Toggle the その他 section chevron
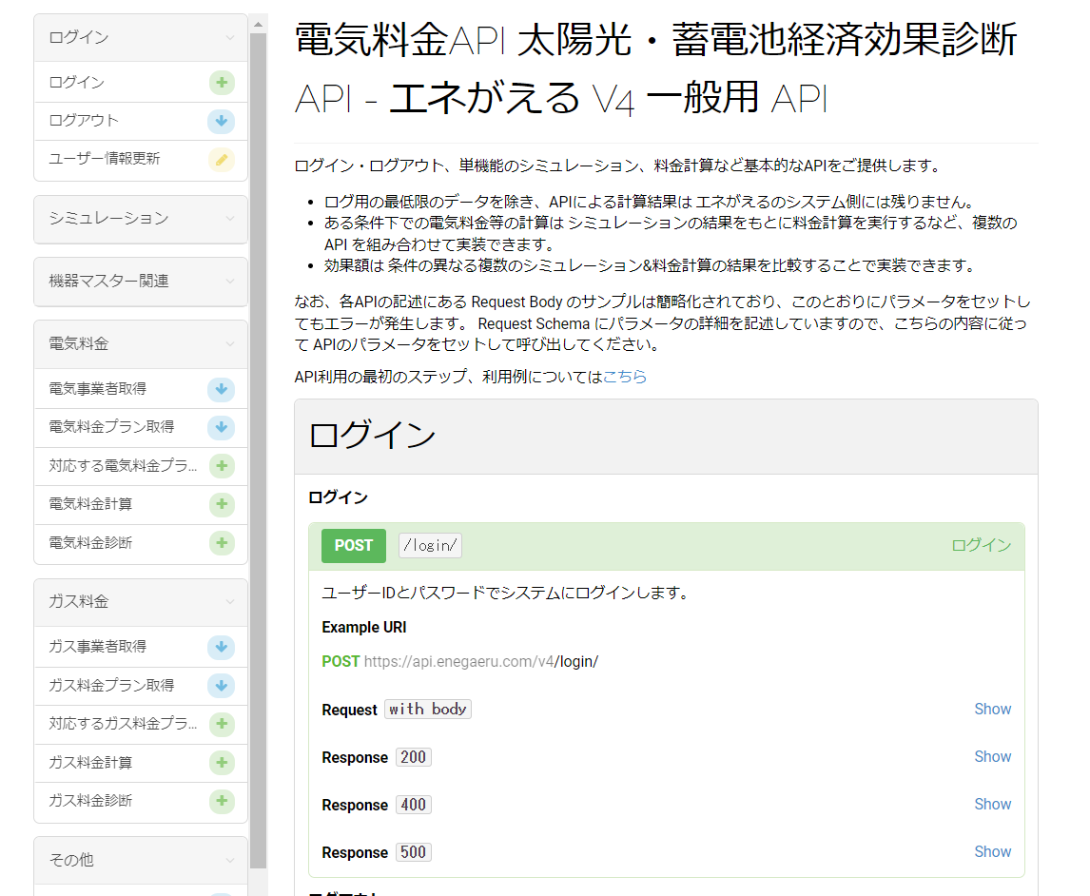1090x896 pixels. [229, 860]
